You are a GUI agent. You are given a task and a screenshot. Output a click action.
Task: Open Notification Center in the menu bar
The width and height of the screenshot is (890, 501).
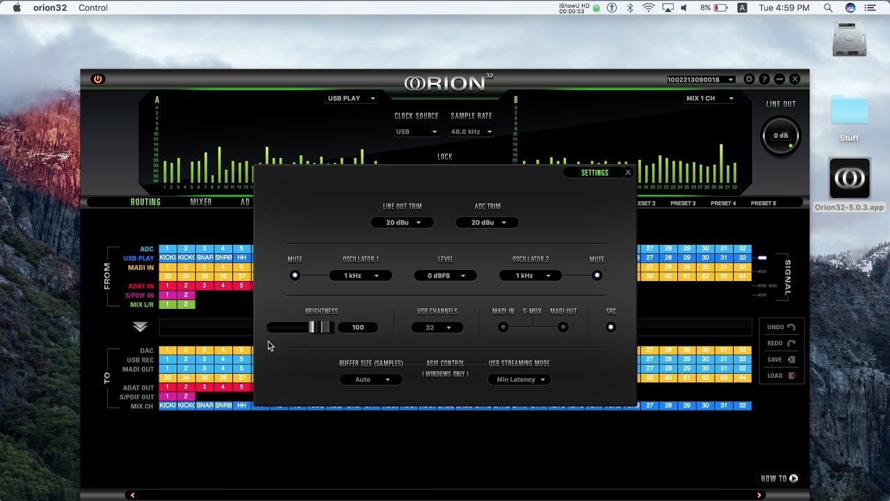pos(872,8)
